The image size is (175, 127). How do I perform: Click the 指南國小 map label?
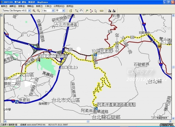(x=44, y=104)
